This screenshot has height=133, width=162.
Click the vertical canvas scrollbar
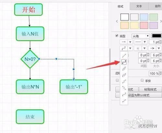pos(110,70)
